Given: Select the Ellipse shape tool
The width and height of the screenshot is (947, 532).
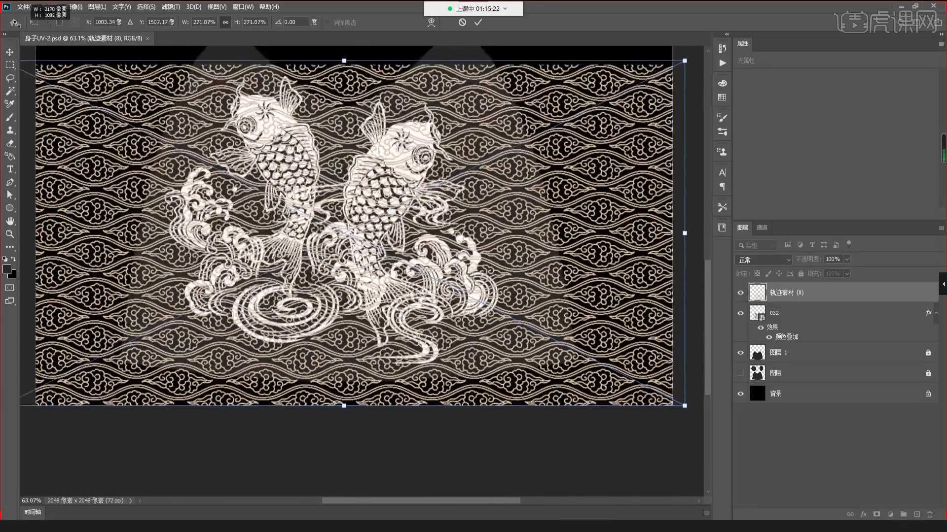Looking at the screenshot, I should coord(10,208).
